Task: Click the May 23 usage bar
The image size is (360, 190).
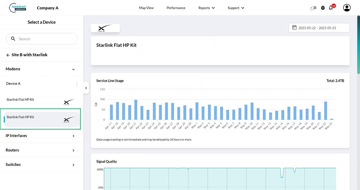Action: click(332, 119)
